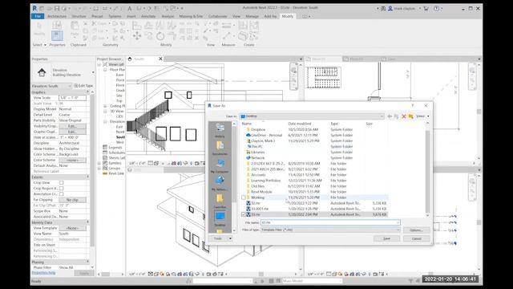Click the Edit Type button in Properties
This screenshot has width=513, height=289.
pos(83,86)
